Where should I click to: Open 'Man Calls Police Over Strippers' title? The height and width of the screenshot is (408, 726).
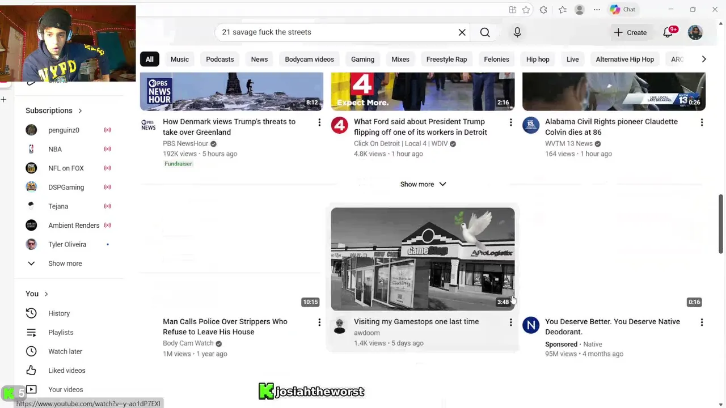pos(225,327)
